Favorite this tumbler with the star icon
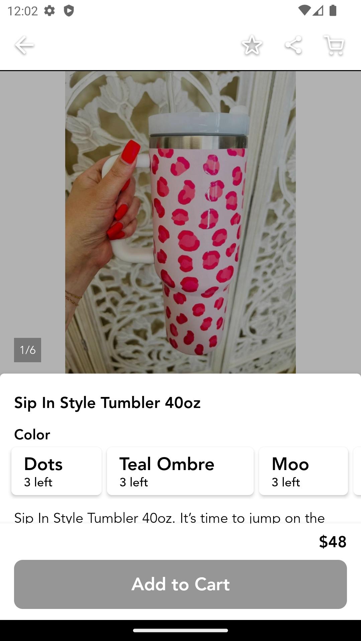This screenshot has height=641, width=361. point(252,45)
